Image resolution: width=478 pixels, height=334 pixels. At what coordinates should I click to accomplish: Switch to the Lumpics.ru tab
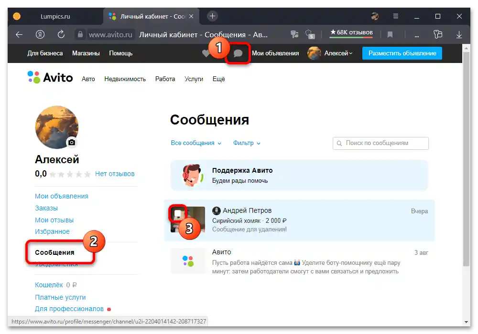point(55,16)
